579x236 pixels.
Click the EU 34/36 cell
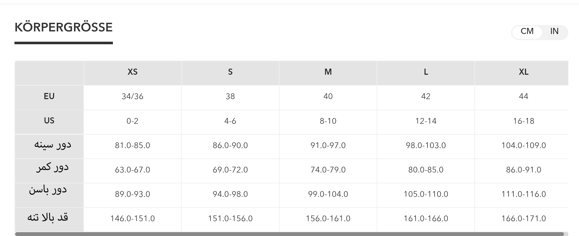133,97
